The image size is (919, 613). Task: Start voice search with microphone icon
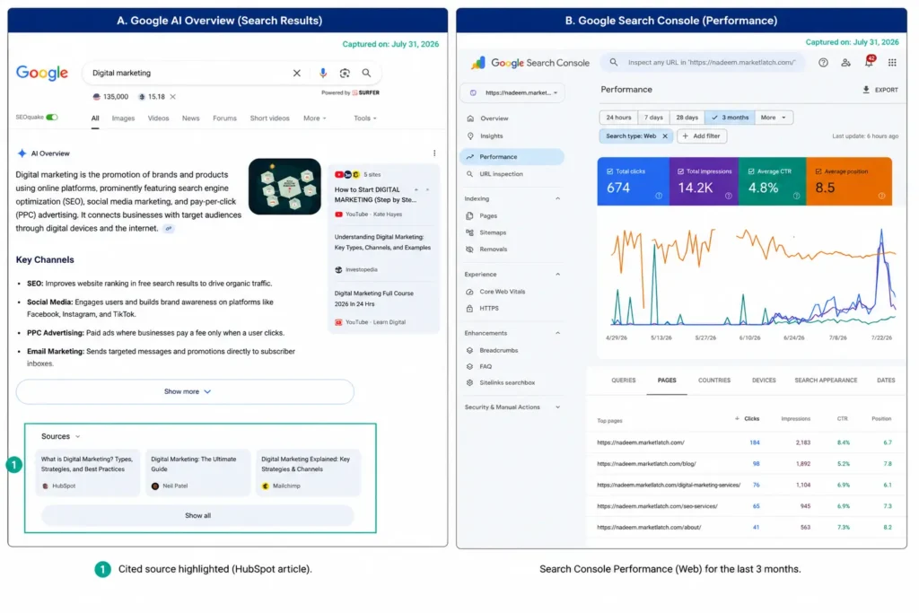click(x=323, y=74)
